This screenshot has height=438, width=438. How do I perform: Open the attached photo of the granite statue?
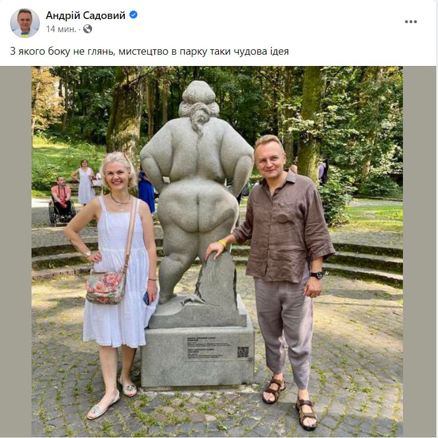(217, 251)
